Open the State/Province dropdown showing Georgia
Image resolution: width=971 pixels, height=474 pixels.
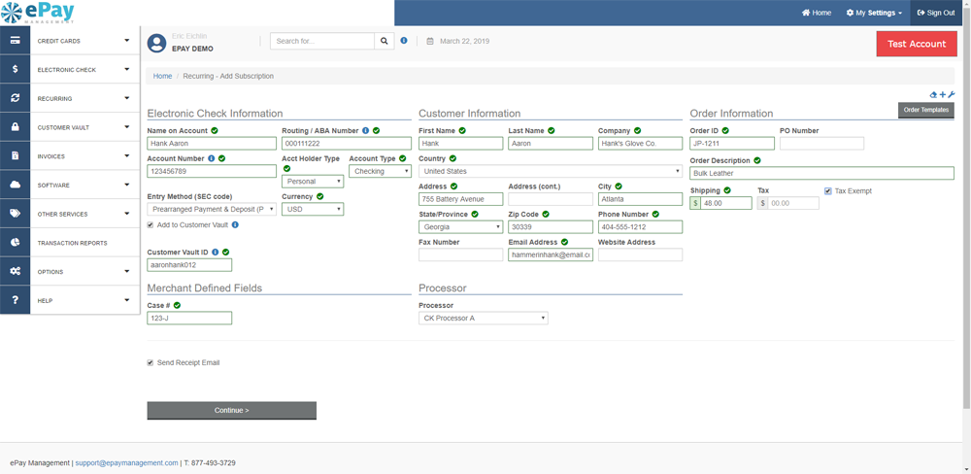460,227
